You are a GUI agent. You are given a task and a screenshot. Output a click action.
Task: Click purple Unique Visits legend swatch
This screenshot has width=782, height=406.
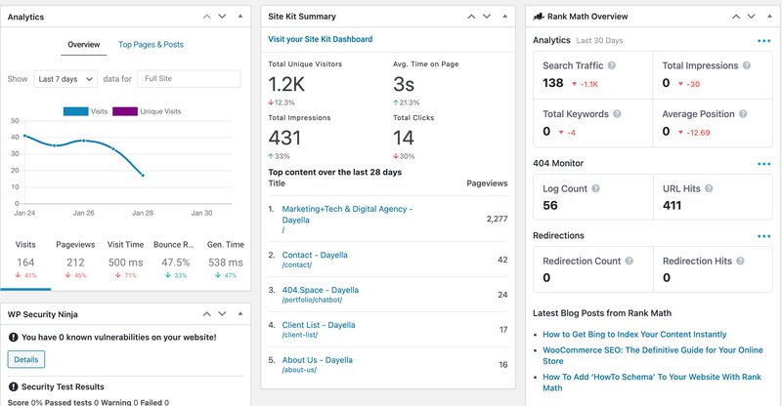125,111
